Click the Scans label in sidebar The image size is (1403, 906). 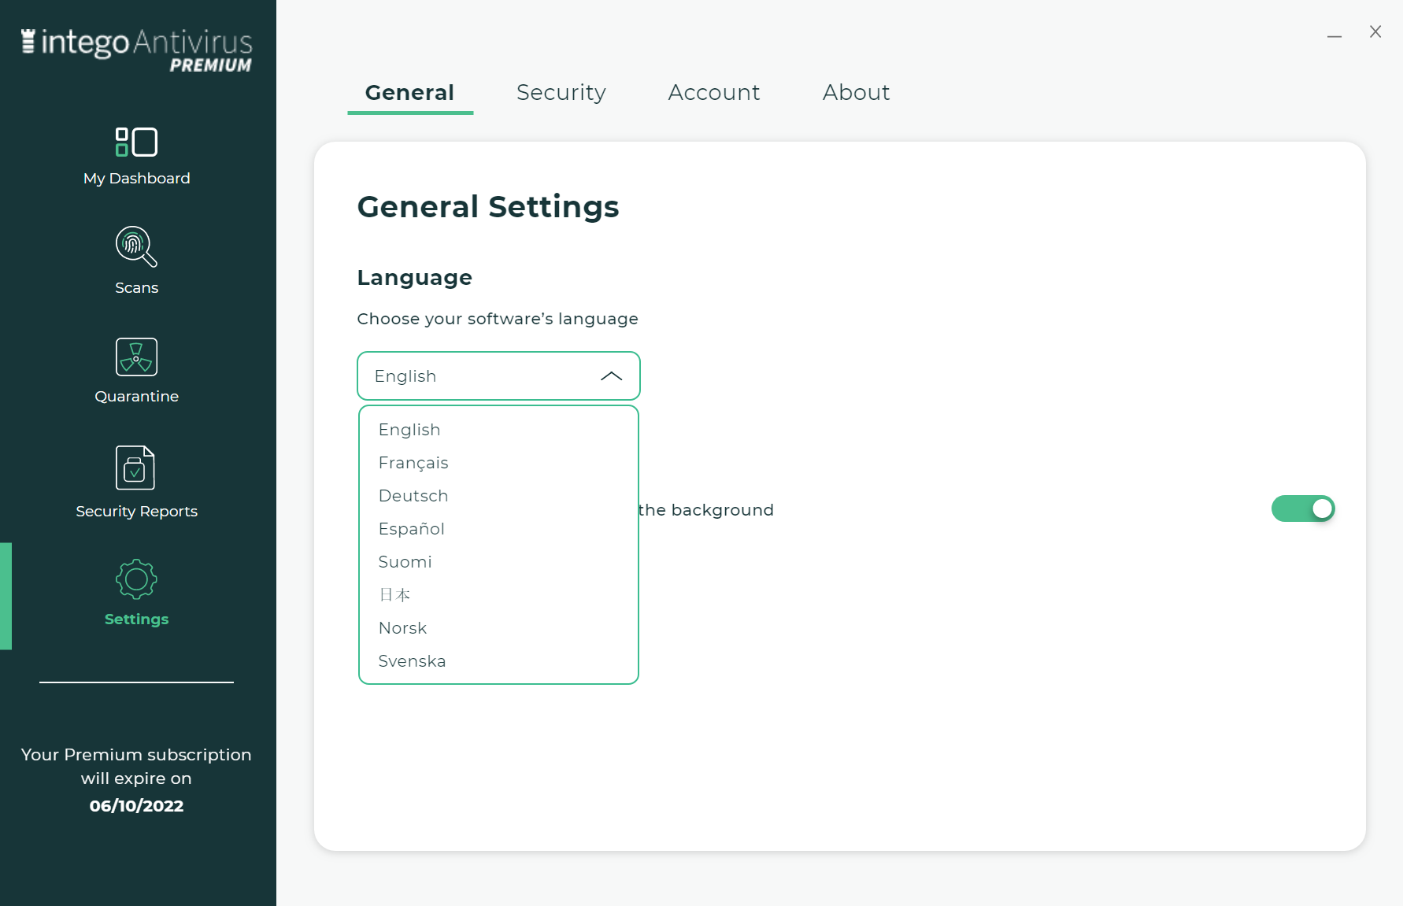coord(137,288)
